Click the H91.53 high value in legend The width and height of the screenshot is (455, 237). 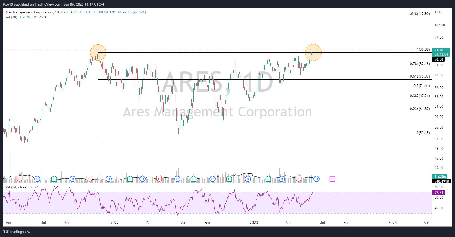(x=89, y=12)
